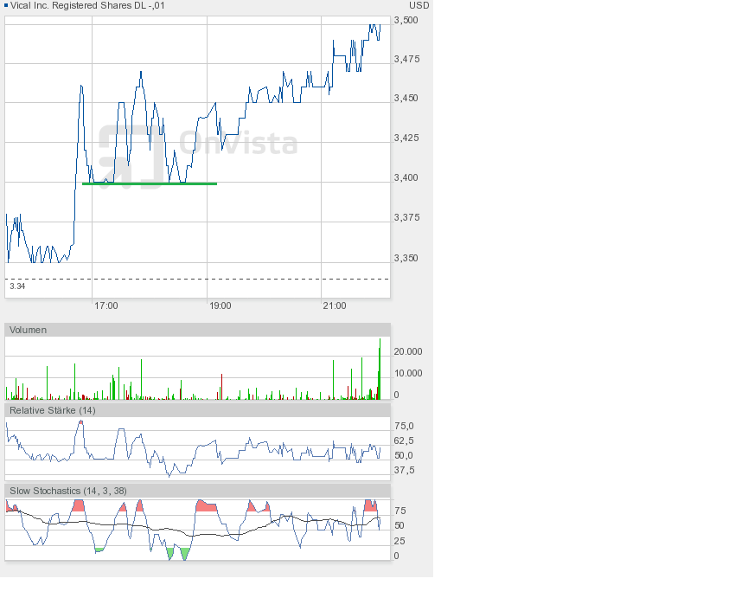Click the 21:00 time axis label
Screen dimensions: 735x598
[x=334, y=305]
